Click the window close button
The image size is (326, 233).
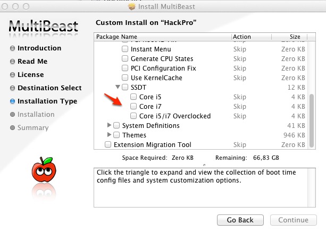pyautogui.click(x=5, y=6)
